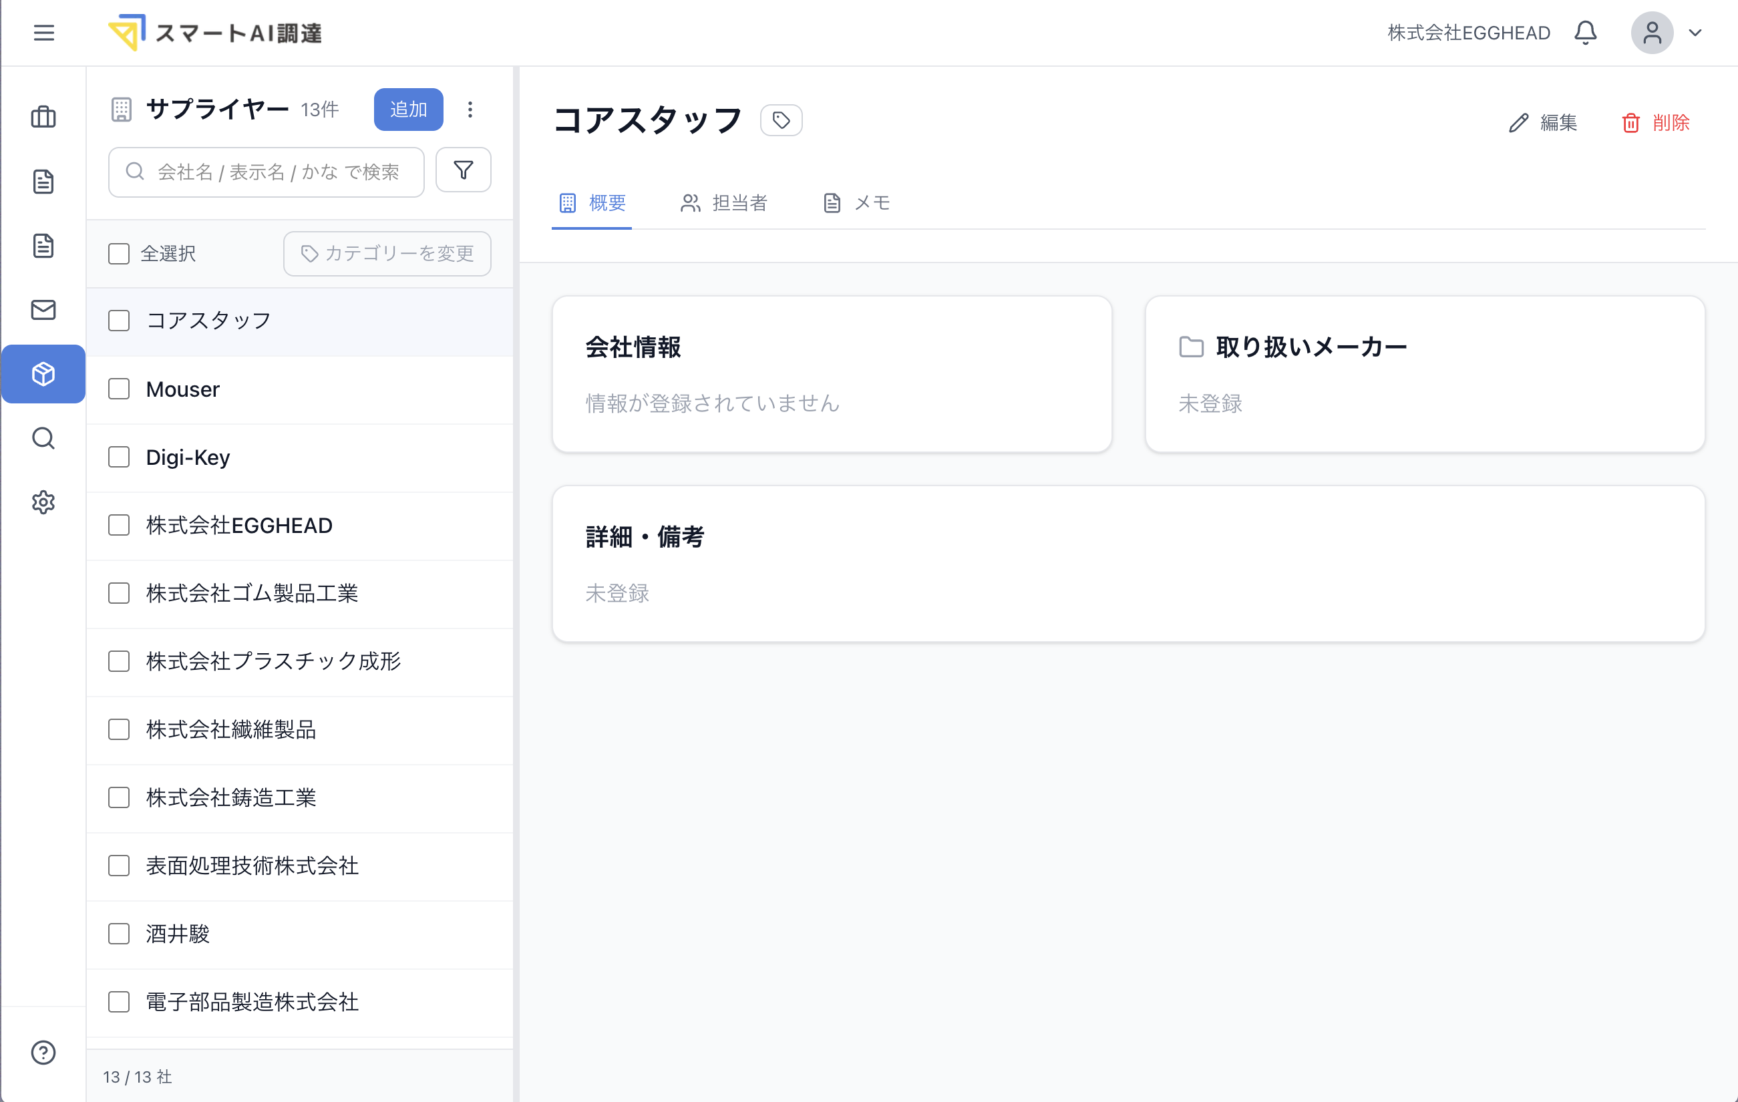Image resolution: width=1738 pixels, height=1102 pixels.
Task: Open the hamburger menu
Action: coord(43,33)
